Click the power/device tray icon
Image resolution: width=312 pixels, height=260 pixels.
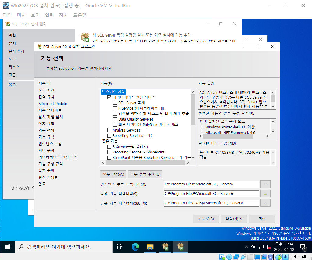253,247
